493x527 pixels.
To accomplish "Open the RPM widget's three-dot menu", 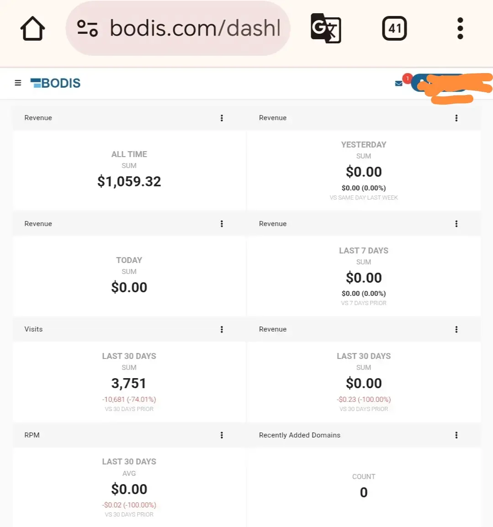I will click(x=222, y=435).
